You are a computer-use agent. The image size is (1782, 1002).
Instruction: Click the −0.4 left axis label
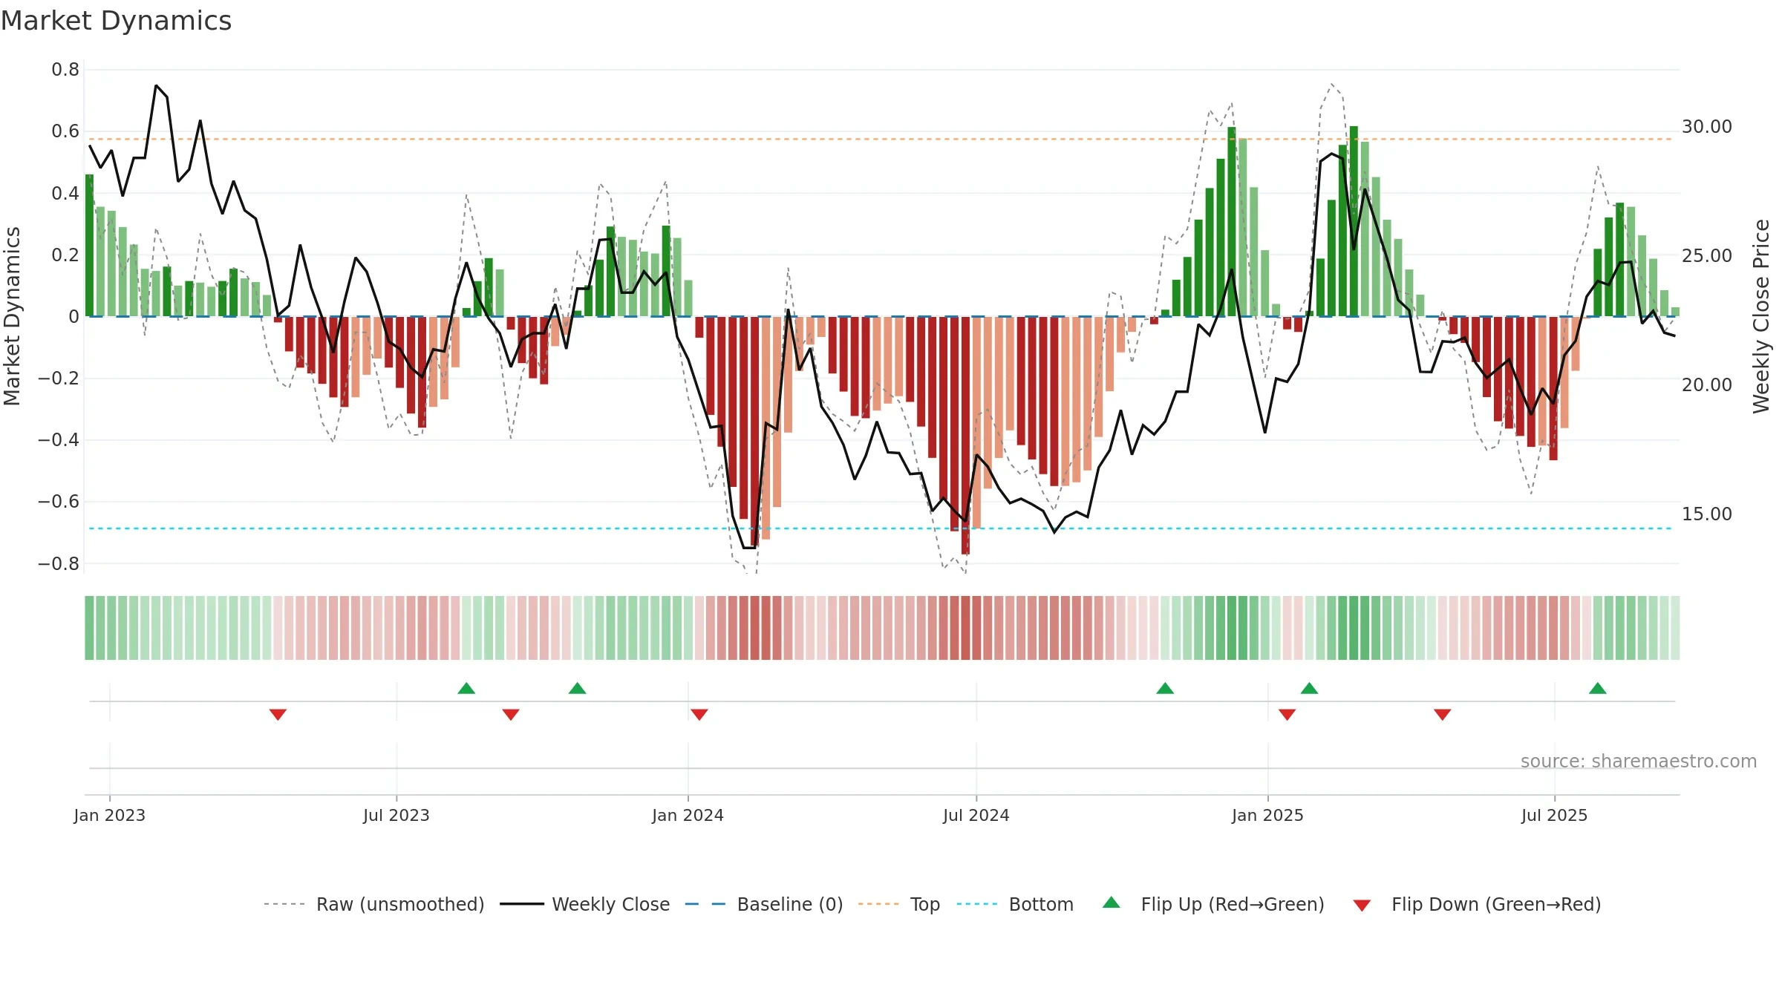click(x=59, y=440)
